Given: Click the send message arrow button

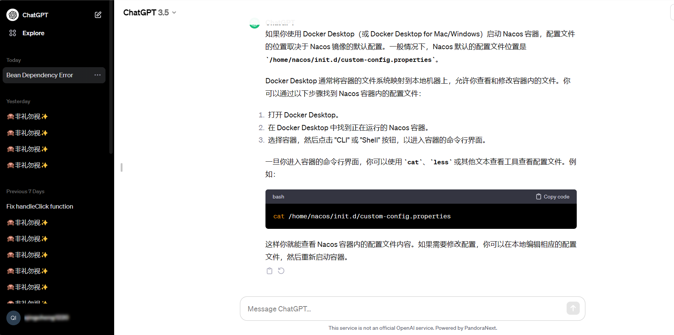Looking at the screenshot, I should pos(573,308).
